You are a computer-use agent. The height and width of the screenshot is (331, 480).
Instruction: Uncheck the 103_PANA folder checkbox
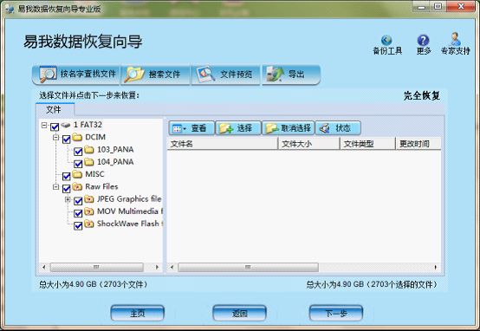click(78, 152)
